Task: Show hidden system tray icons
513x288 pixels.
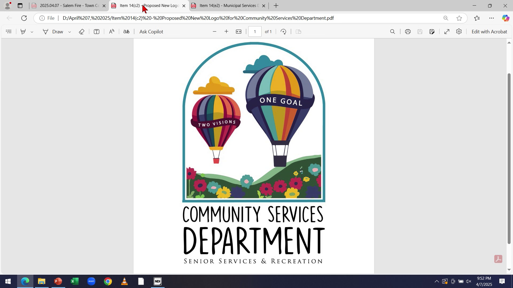Action: pyautogui.click(x=437, y=281)
